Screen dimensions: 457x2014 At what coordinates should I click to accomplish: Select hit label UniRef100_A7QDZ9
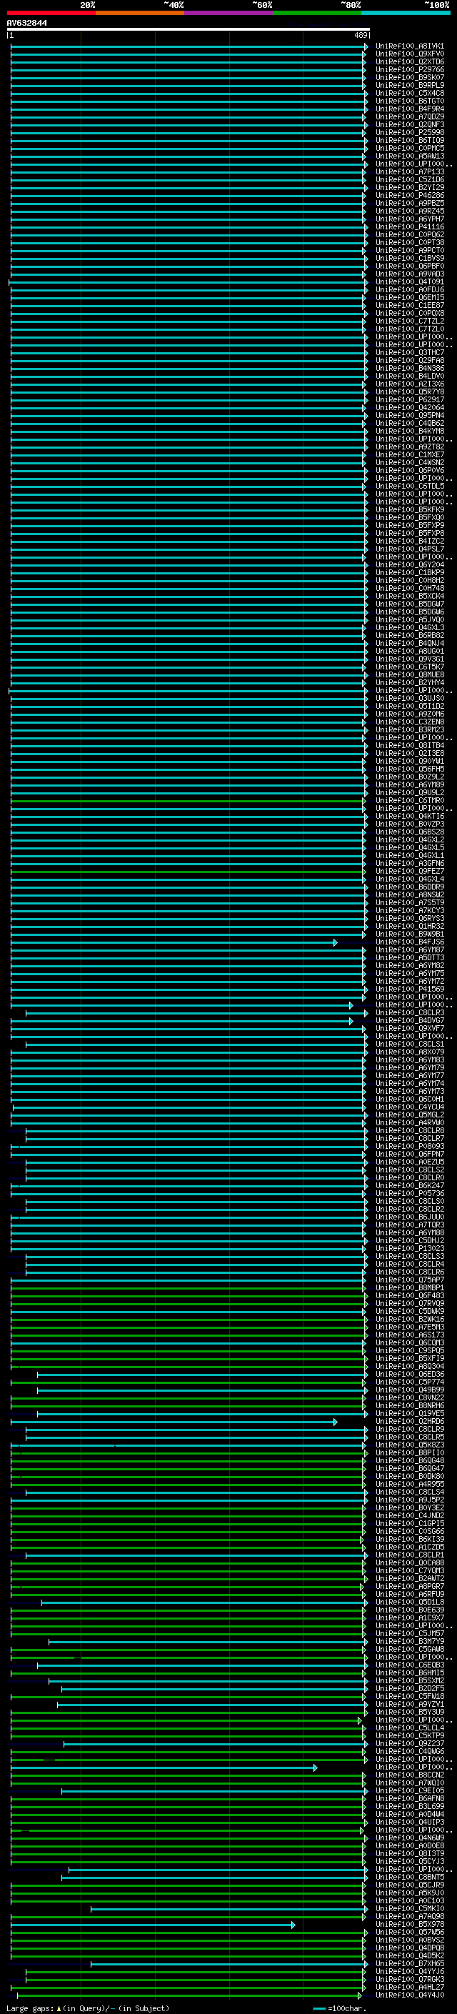(409, 116)
